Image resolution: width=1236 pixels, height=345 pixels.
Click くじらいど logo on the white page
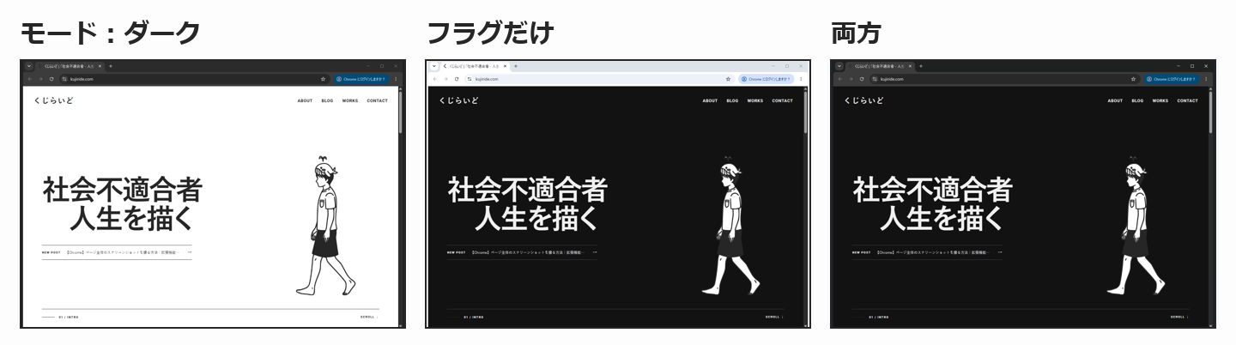pos(53,100)
